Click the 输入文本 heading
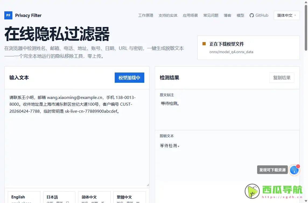This screenshot has height=203, width=308. 19,78
